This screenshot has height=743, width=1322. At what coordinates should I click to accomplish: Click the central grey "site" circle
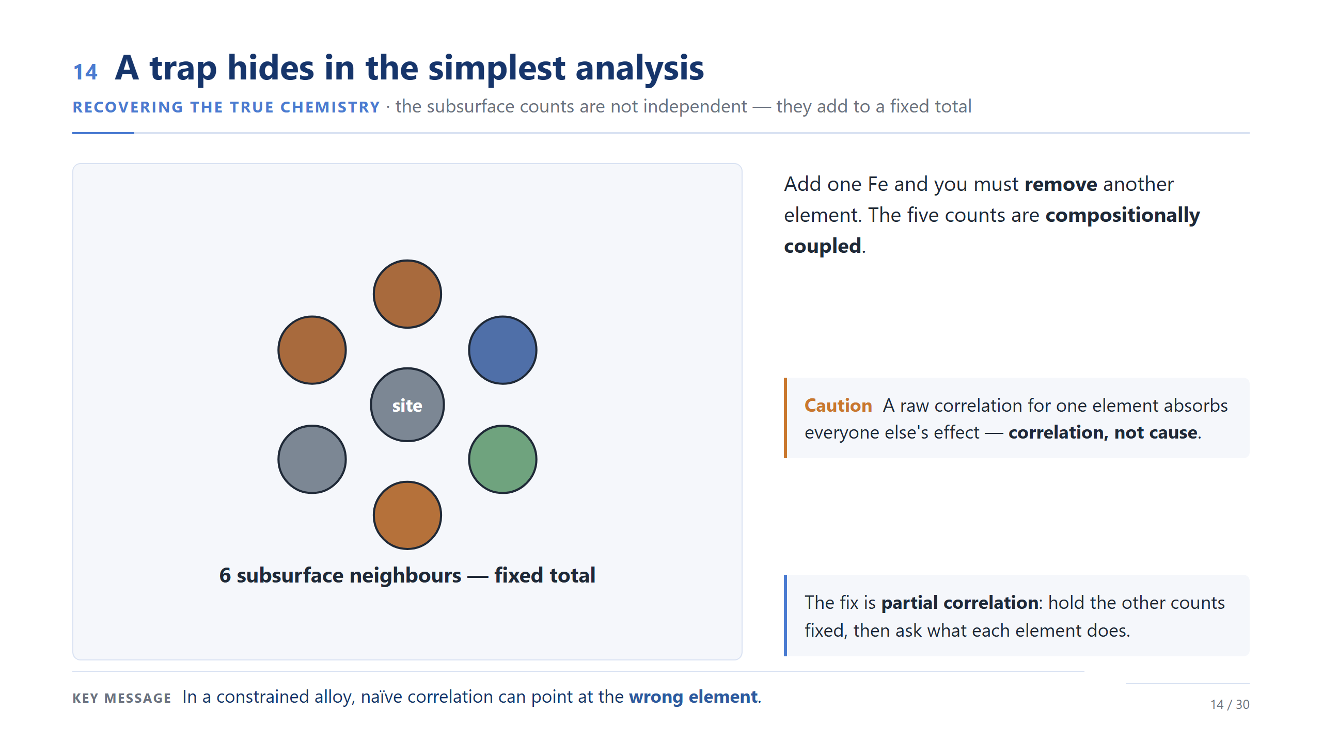coord(407,405)
